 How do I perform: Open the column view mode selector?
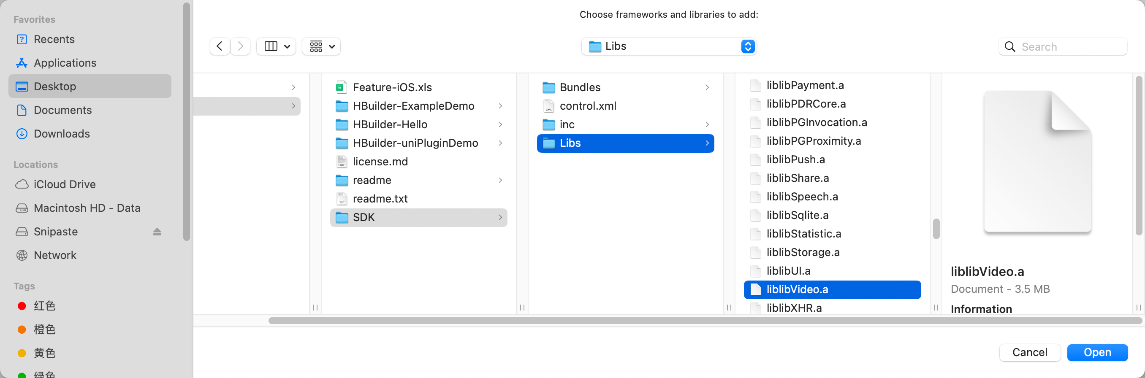(x=277, y=46)
